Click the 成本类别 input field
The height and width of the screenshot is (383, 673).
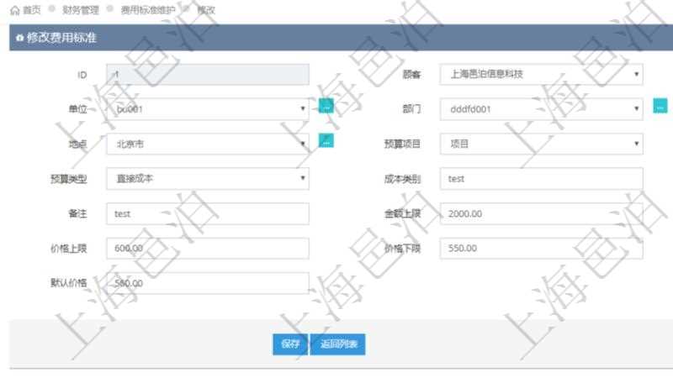point(541,179)
